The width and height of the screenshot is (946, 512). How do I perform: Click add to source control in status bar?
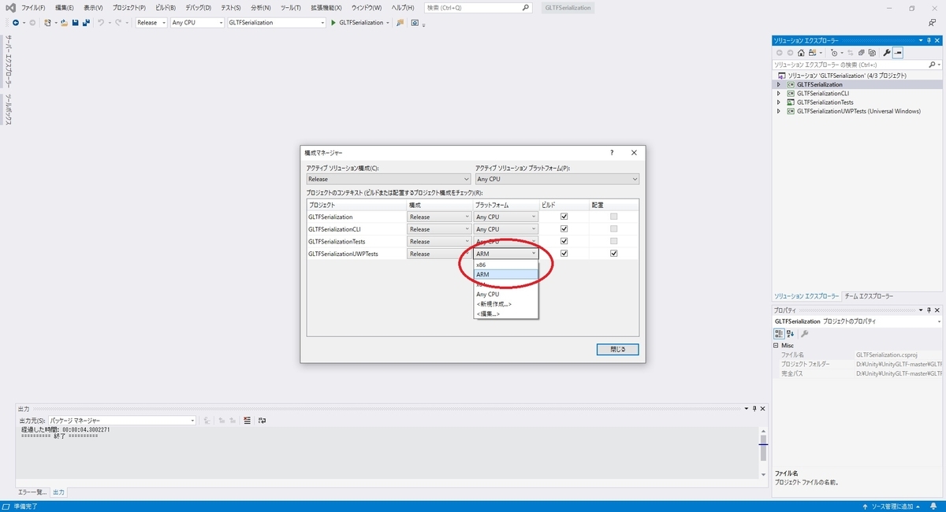click(x=891, y=506)
